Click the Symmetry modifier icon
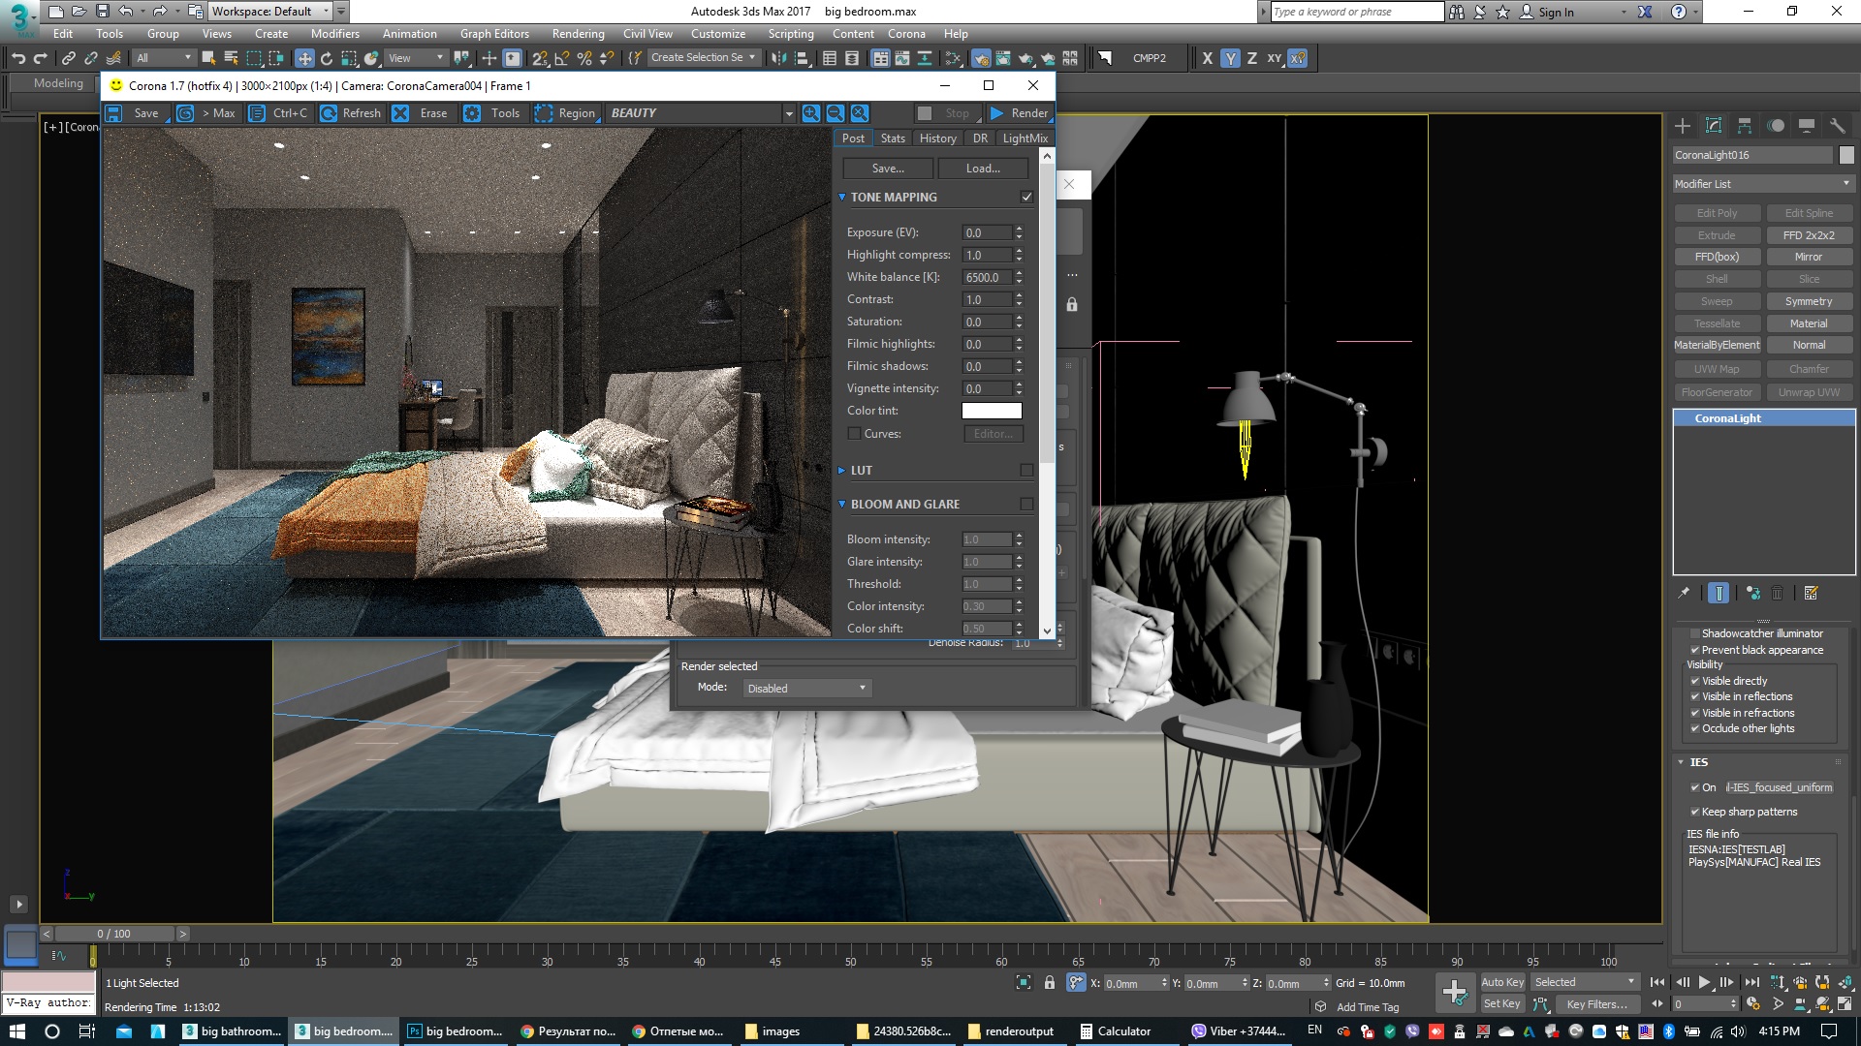 pyautogui.click(x=1808, y=300)
